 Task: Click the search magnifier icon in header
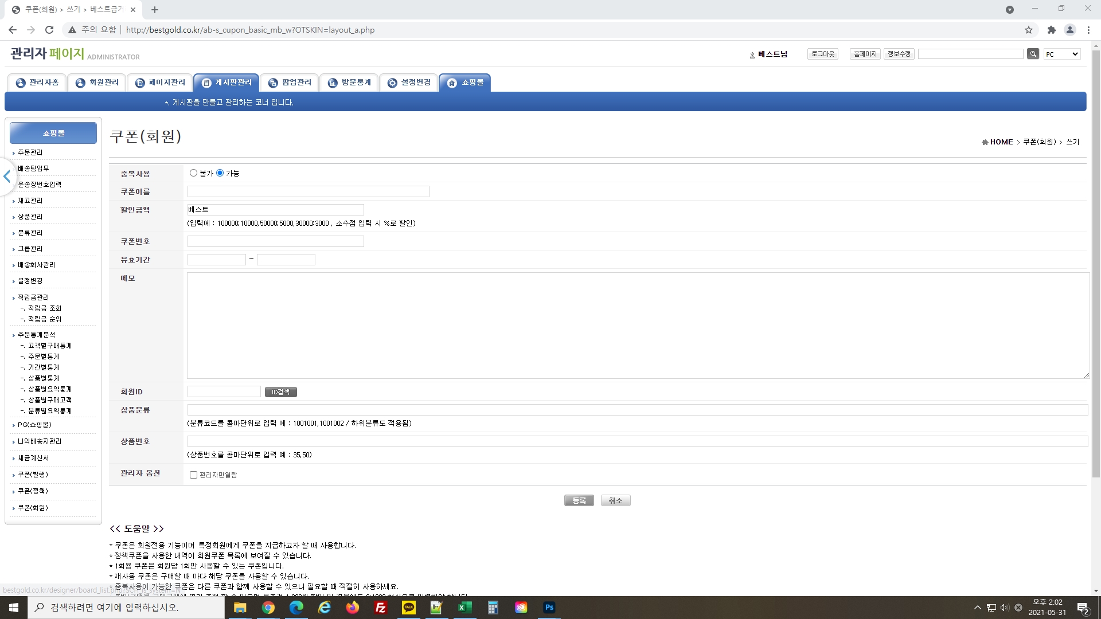(x=1033, y=54)
